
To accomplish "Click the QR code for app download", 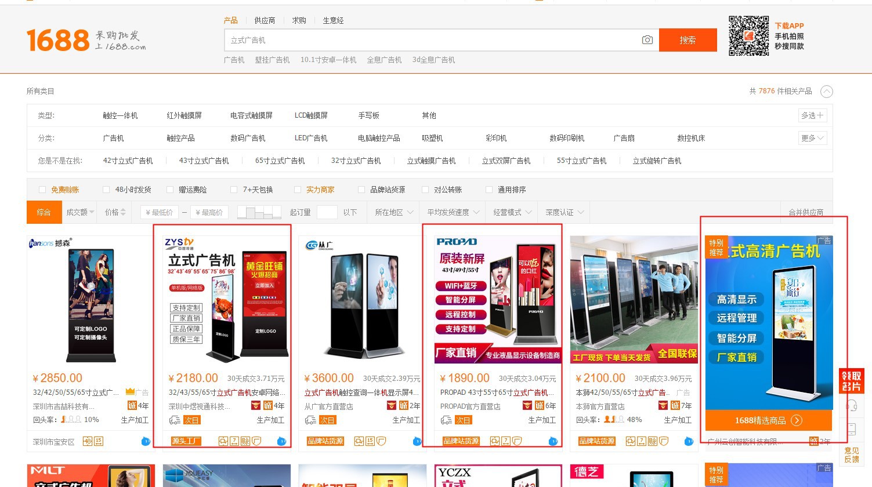I will (x=748, y=36).
